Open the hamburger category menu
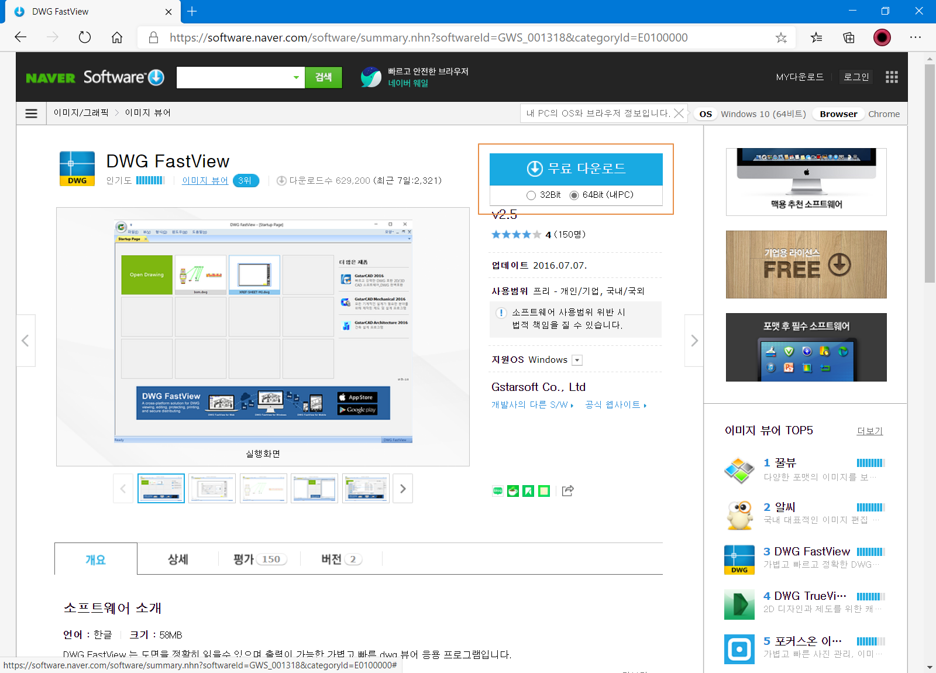 coord(32,114)
